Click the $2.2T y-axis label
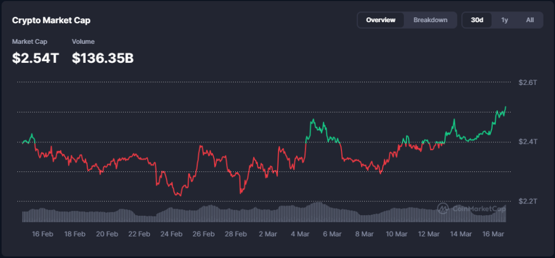 tap(527, 201)
